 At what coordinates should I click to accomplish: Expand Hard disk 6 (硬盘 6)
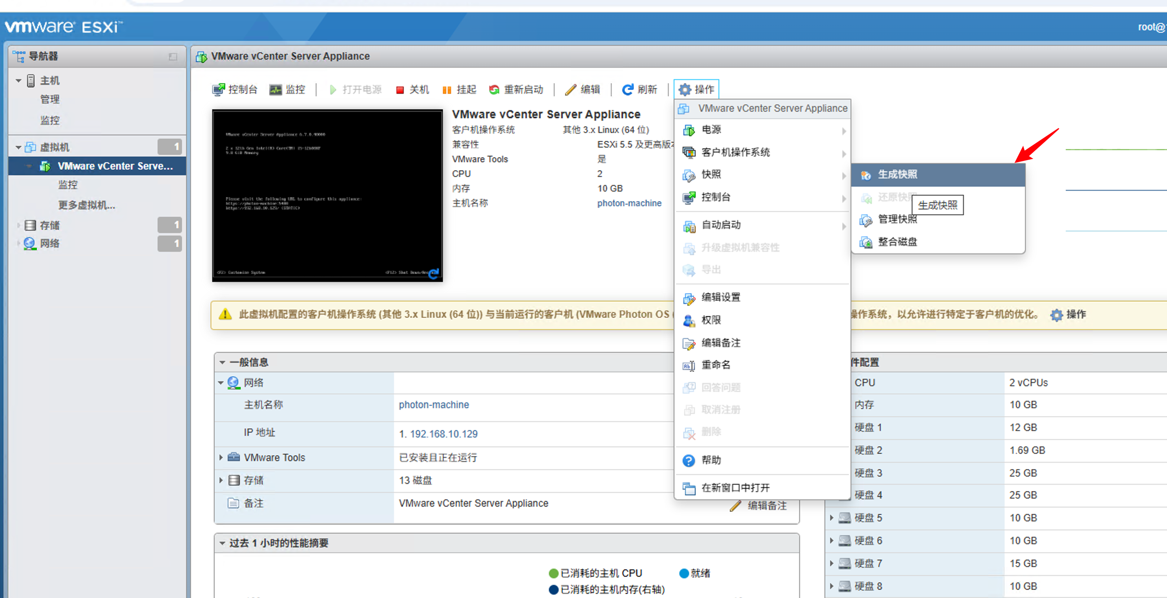[832, 541]
